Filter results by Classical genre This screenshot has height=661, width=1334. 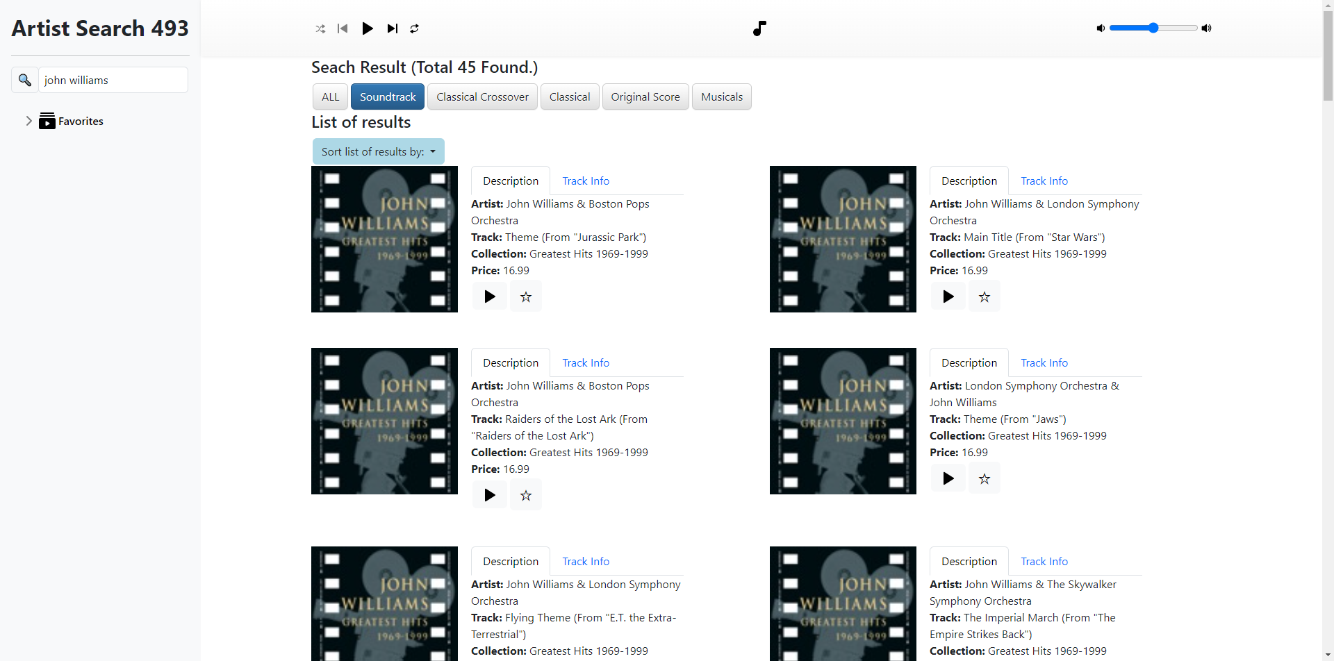570,97
